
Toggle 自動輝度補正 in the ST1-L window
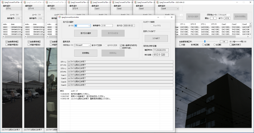coord(7,41)
